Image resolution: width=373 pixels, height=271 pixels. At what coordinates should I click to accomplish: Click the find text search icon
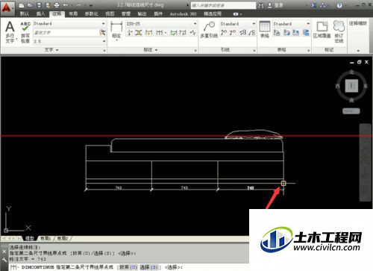102,32
